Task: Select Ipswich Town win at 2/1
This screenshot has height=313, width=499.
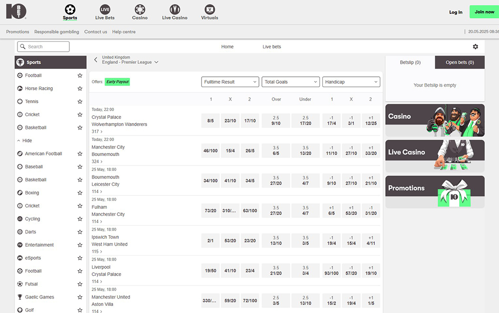Action: (211, 241)
